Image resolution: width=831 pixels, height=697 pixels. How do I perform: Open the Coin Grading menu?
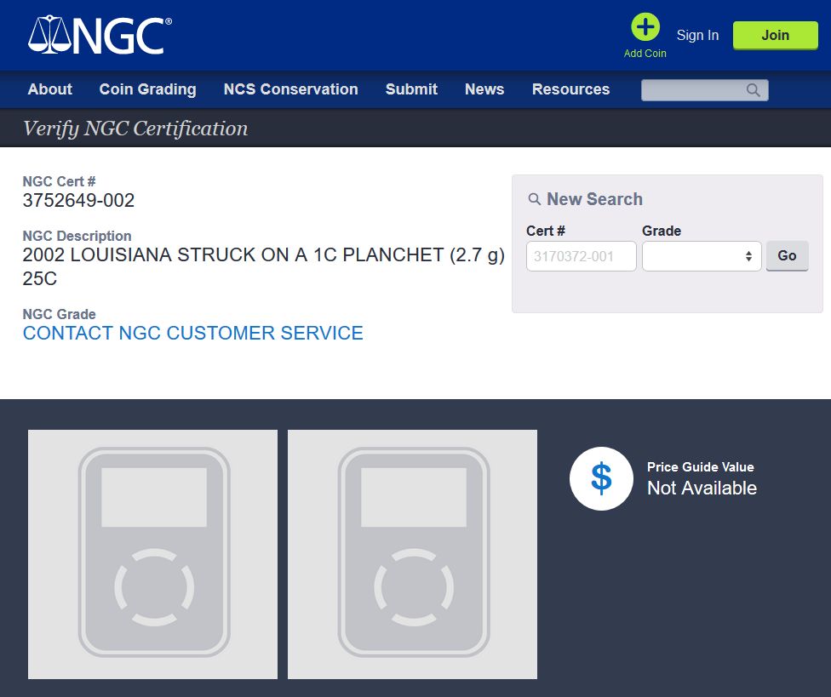tap(148, 89)
